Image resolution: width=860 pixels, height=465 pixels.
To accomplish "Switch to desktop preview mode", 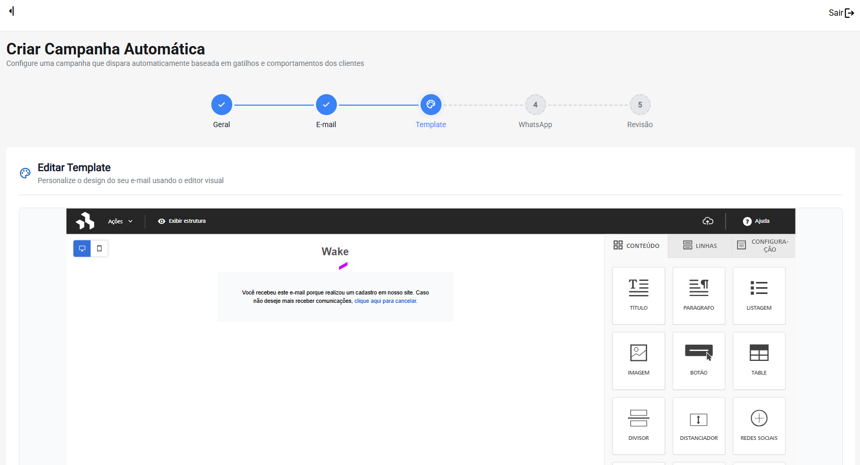I will pyautogui.click(x=82, y=248).
